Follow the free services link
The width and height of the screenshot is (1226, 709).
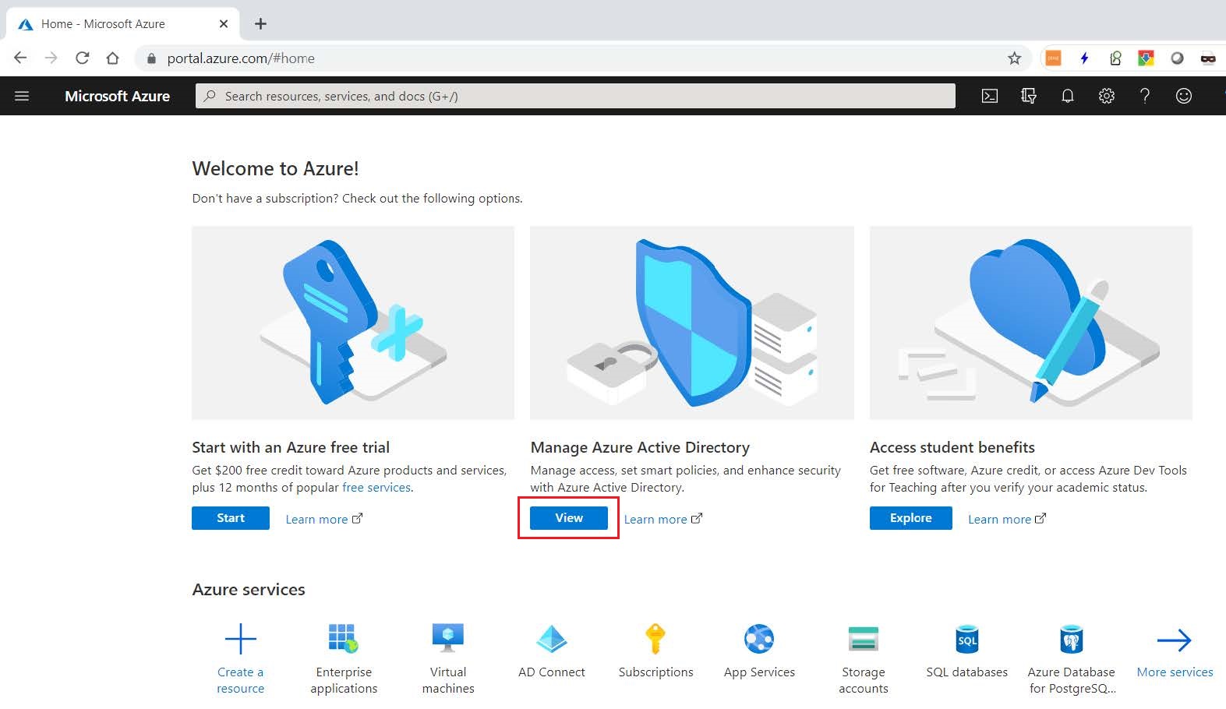pos(376,488)
